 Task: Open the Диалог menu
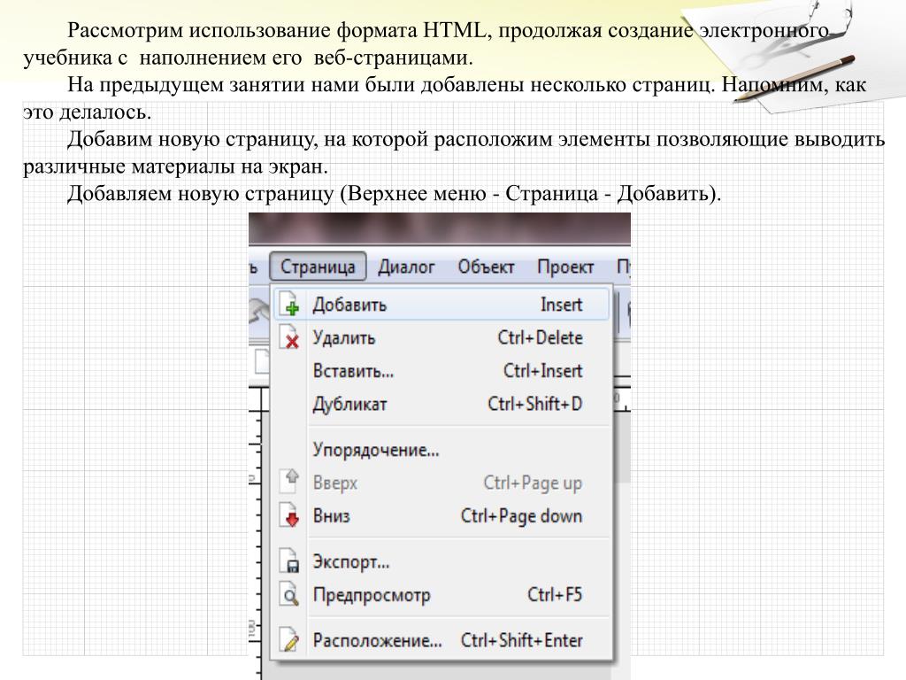(406, 267)
